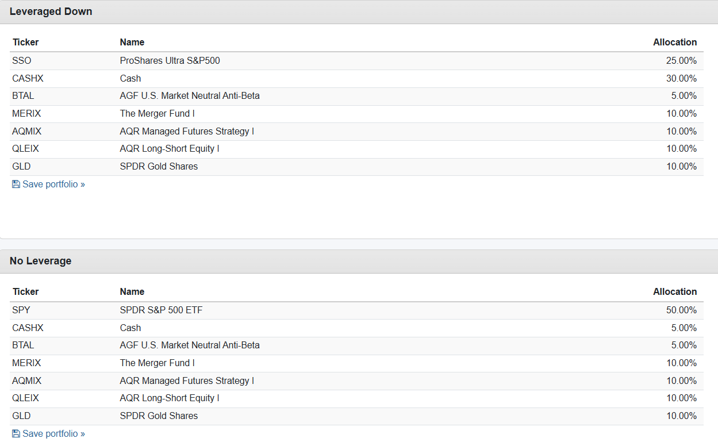Click BTAL ticker in Leveraged Down table
Viewport: 718px width, 442px height.
click(23, 95)
